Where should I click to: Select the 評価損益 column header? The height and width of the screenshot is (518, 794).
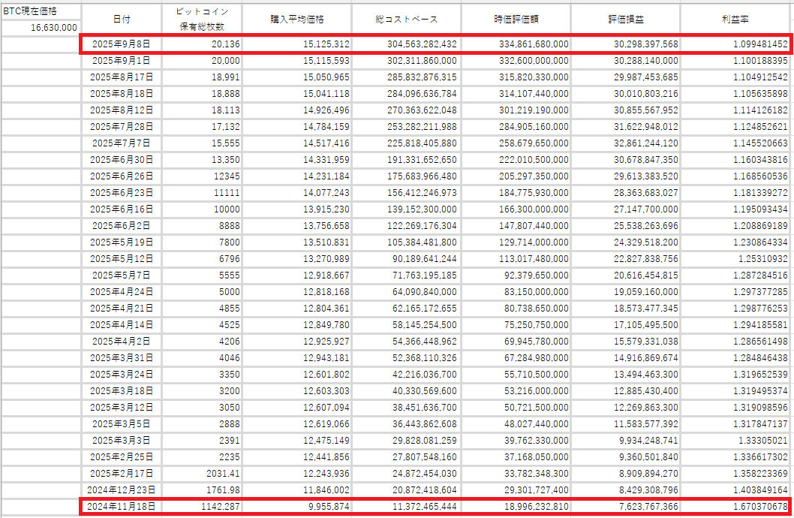[627, 20]
